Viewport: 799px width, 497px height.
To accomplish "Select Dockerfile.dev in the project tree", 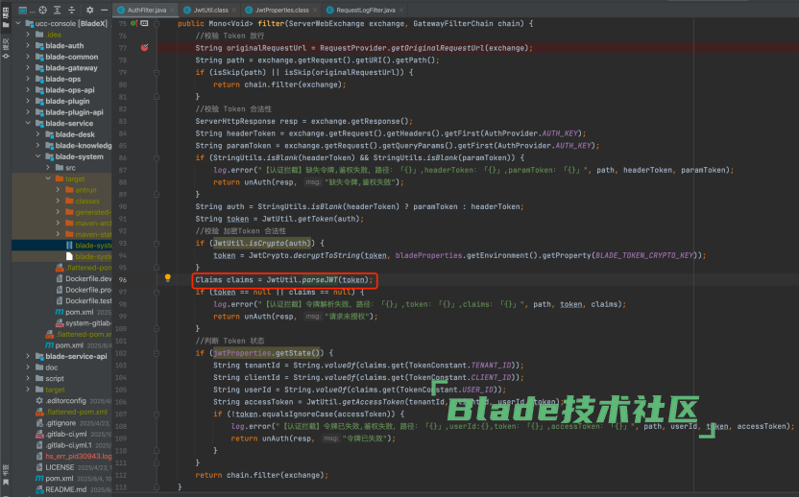I will tap(89, 278).
